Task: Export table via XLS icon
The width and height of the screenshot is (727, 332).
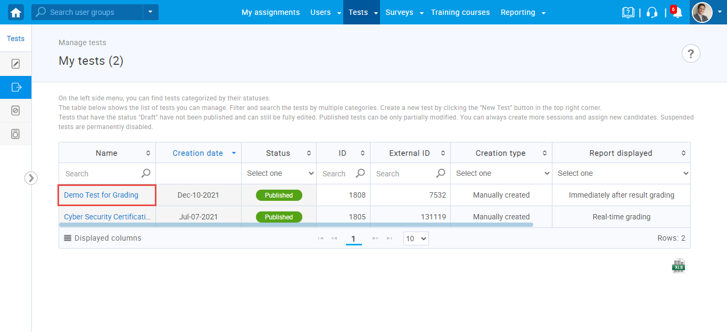Action: pos(678,266)
